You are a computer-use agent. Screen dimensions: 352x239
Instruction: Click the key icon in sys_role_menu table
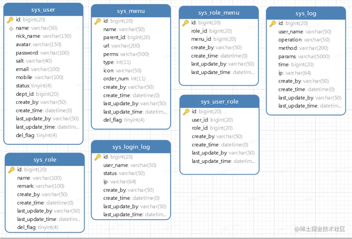coord(185,23)
